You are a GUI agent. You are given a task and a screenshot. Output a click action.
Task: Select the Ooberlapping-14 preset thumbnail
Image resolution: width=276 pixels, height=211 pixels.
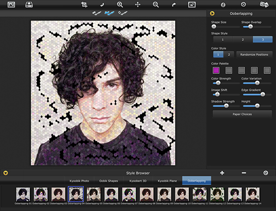[253, 194]
